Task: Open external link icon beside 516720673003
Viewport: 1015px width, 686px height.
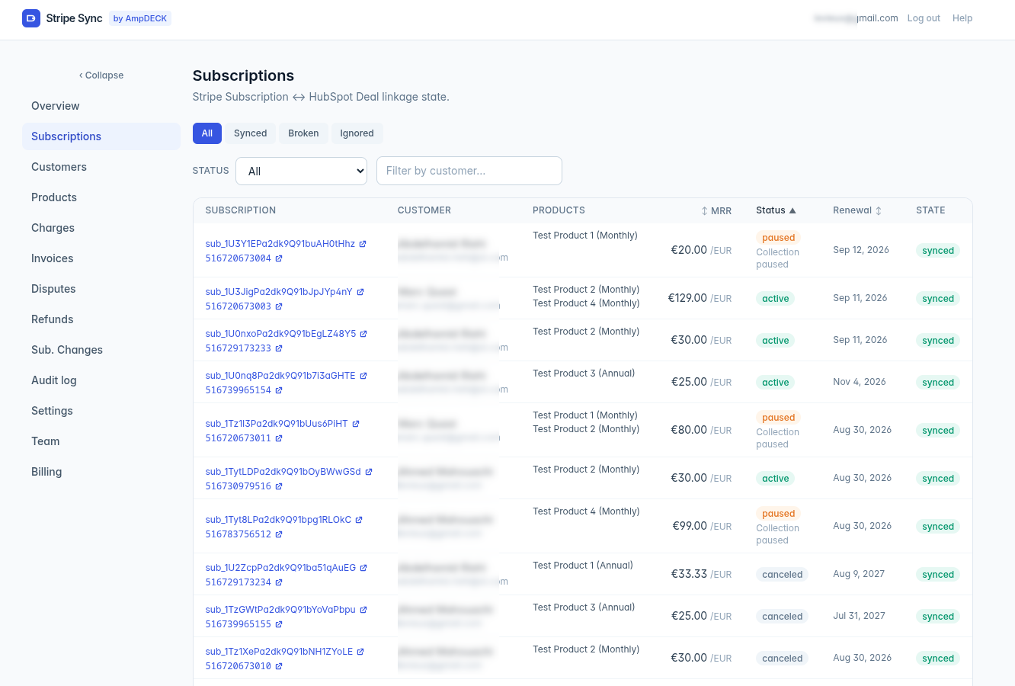Action: coord(279,306)
